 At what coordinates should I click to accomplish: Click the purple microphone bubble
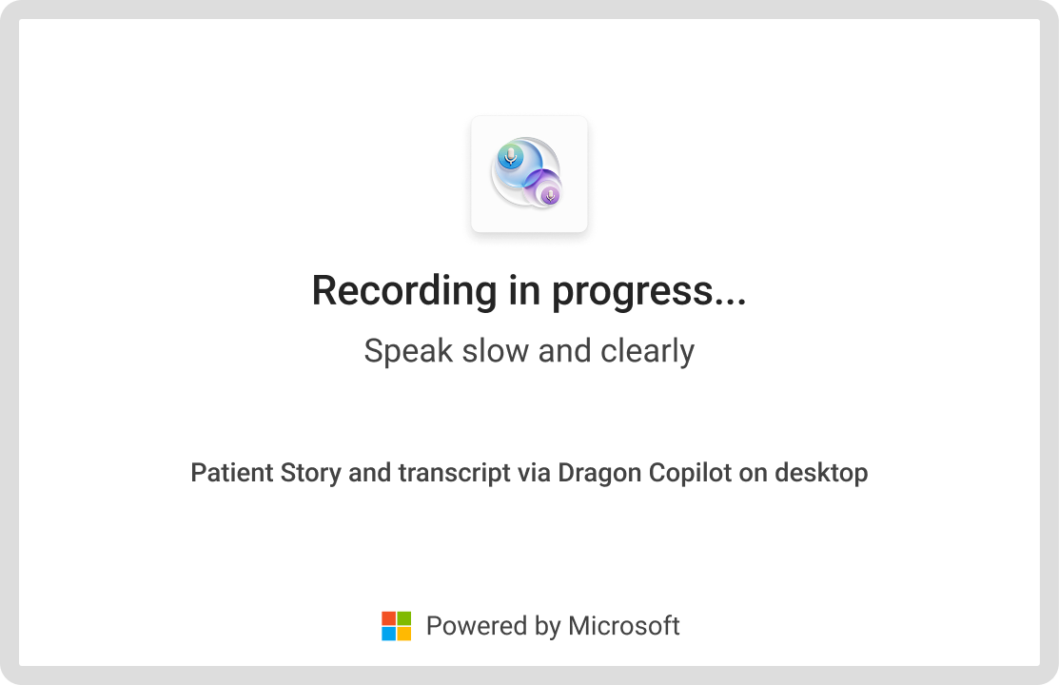549,194
